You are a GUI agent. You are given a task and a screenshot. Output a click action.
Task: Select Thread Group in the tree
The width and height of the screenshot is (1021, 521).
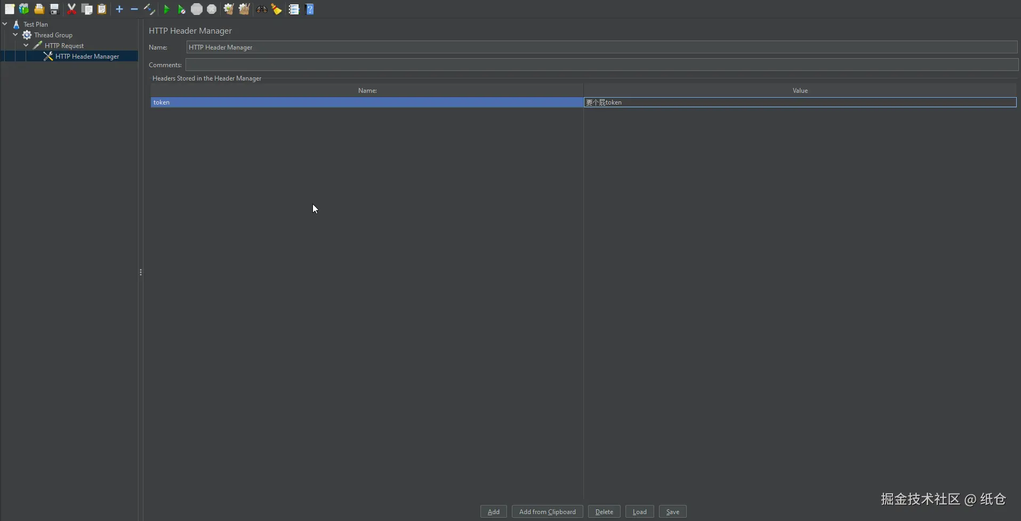click(53, 35)
